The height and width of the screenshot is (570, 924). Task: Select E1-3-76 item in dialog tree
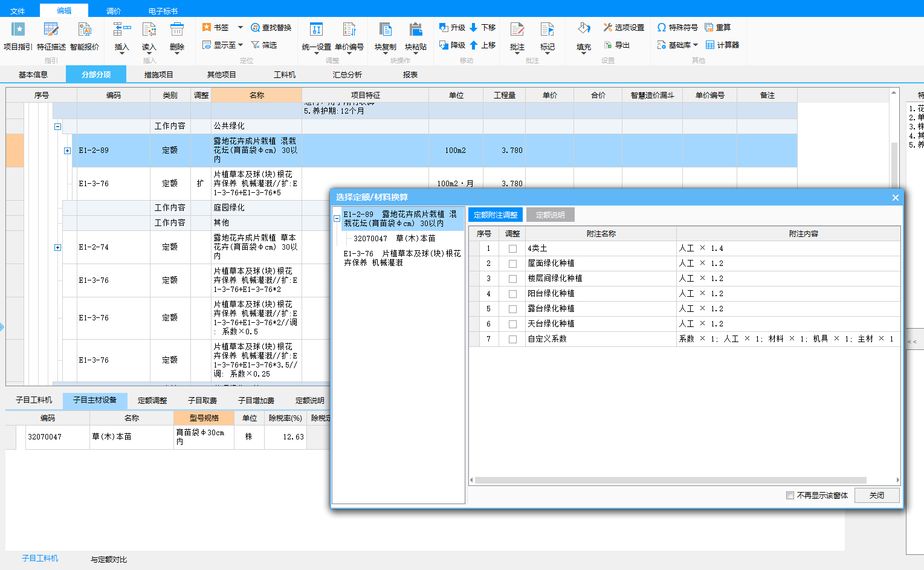(402, 258)
